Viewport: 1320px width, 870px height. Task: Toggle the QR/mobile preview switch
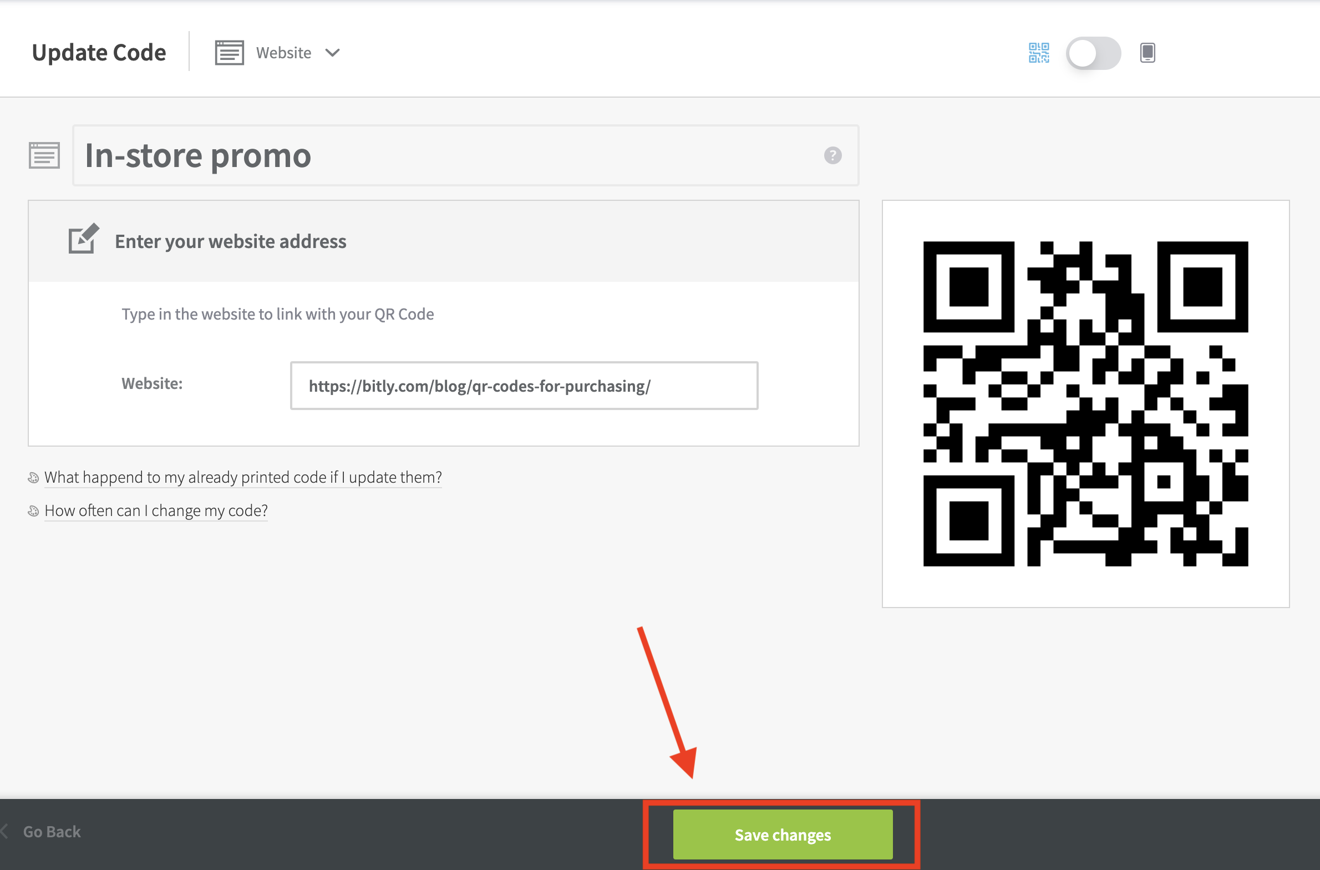(x=1093, y=53)
